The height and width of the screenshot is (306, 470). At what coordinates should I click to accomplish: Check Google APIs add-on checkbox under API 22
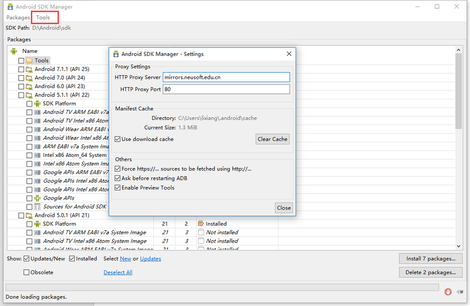tap(29, 199)
